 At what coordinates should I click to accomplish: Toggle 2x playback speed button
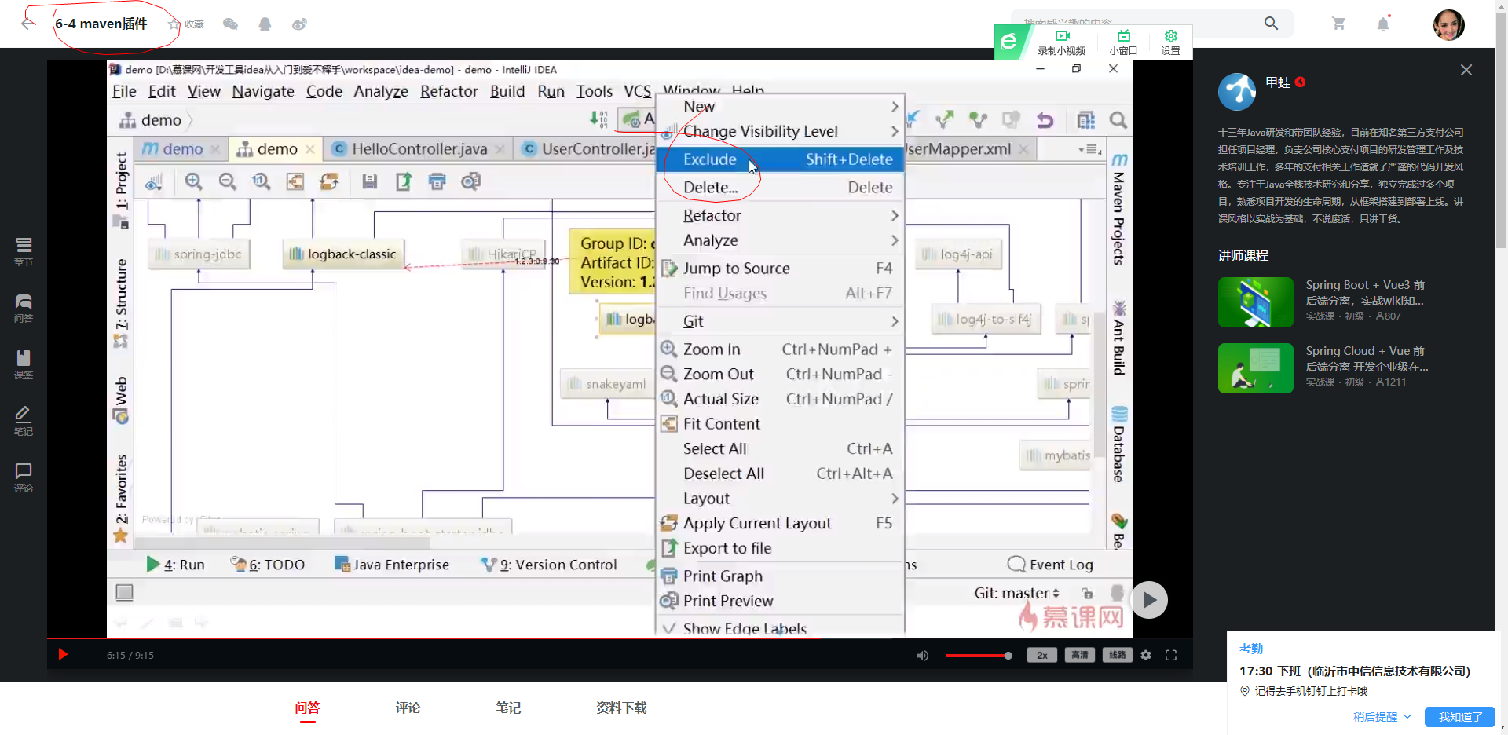pos(1041,655)
